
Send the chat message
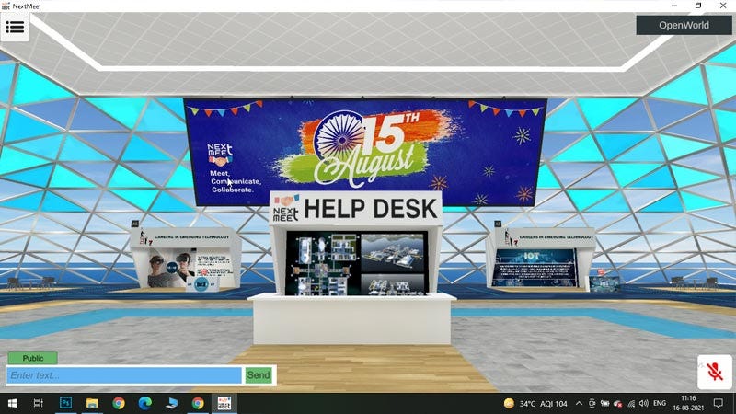point(259,375)
